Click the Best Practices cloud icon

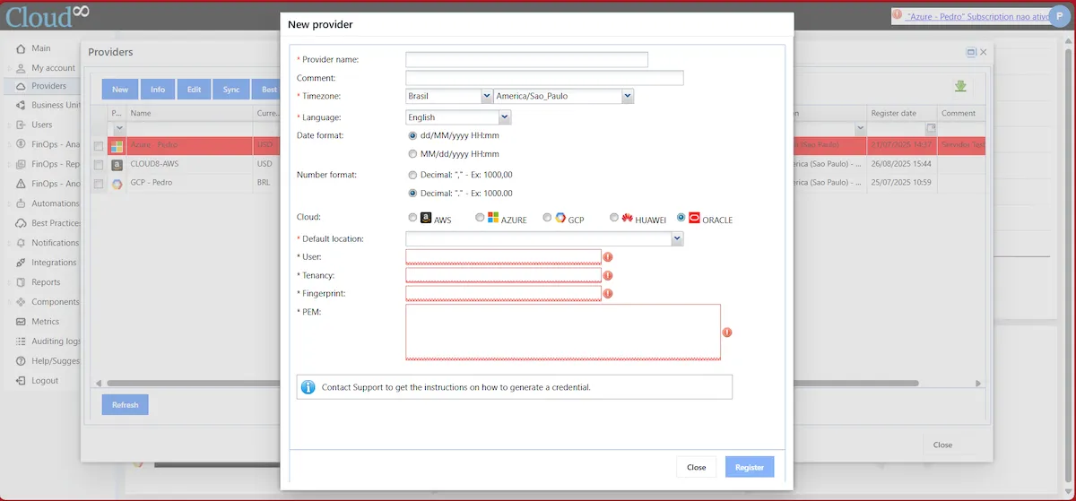point(22,223)
